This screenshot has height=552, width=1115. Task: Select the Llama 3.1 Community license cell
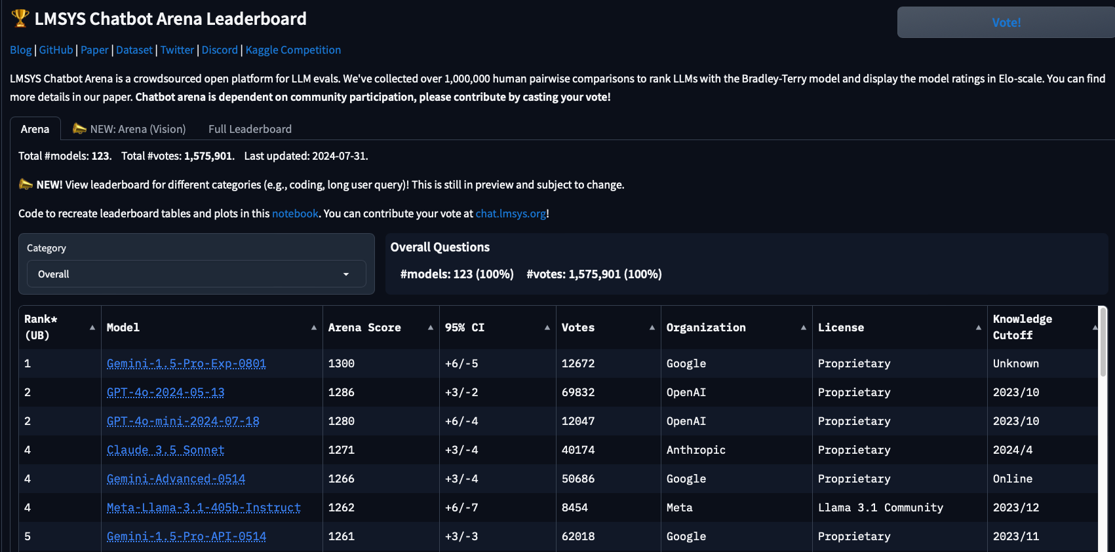coord(900,507)
